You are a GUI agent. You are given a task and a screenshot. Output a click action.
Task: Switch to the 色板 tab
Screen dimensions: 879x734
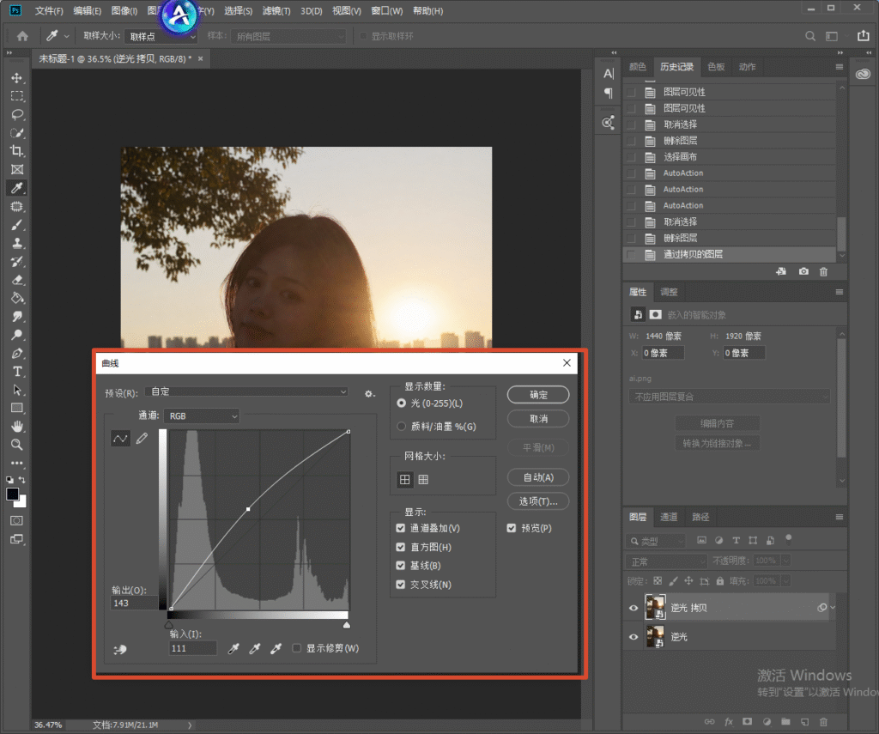point(716,67)
